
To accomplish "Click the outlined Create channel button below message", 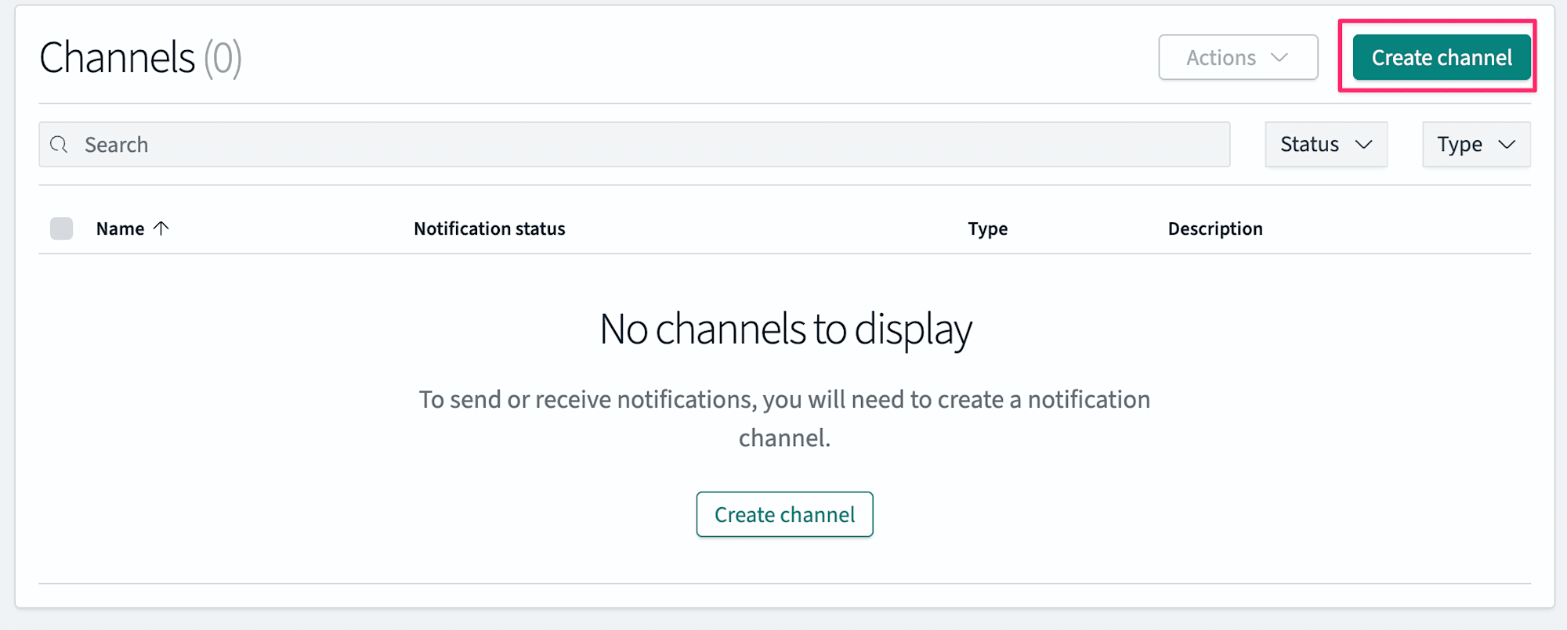I will (784, 514).
